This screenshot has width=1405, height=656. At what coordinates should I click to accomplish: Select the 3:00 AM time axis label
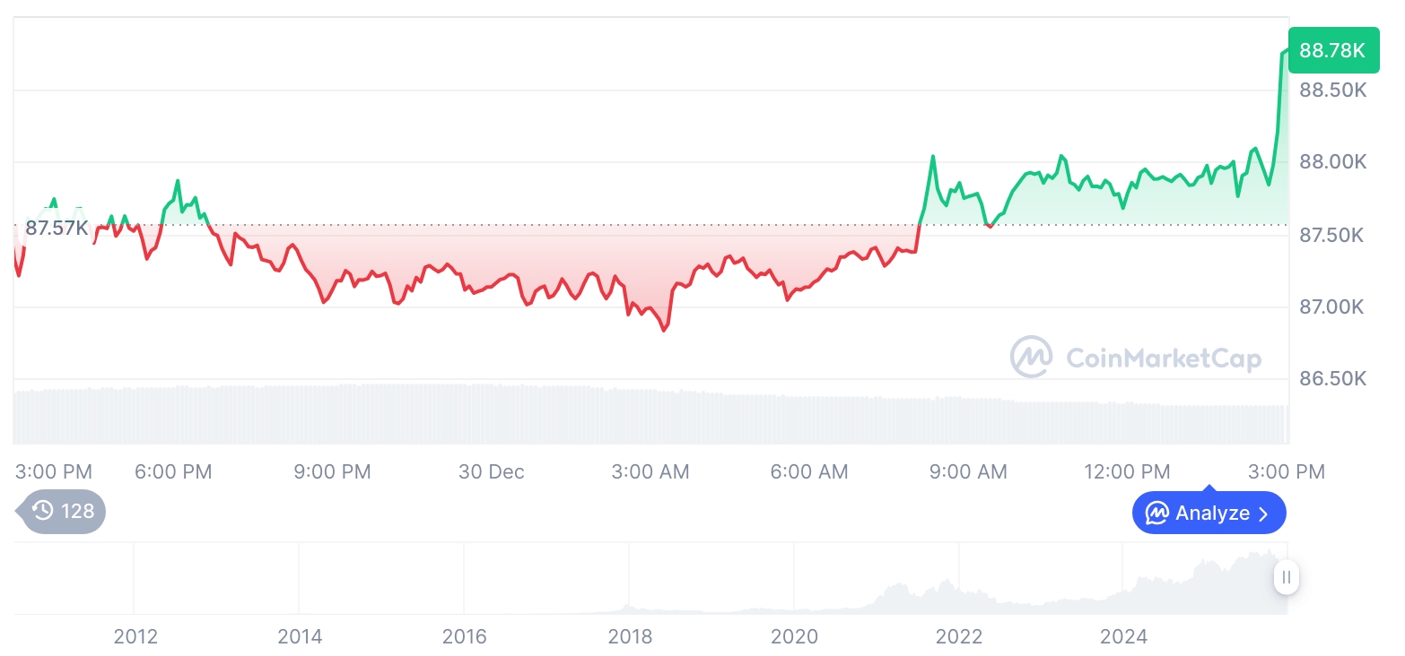[x=650, y=471]
